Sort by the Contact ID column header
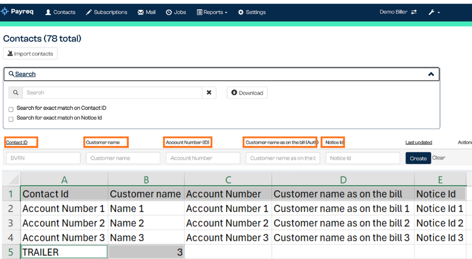The height and width of the screenshot is (259, 472). [x=17, y=142]
